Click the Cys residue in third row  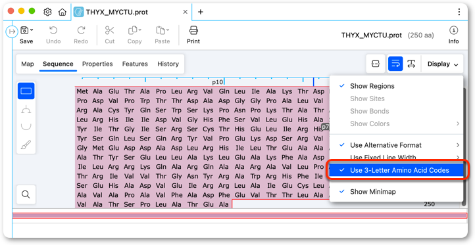(x=114, y=110)
